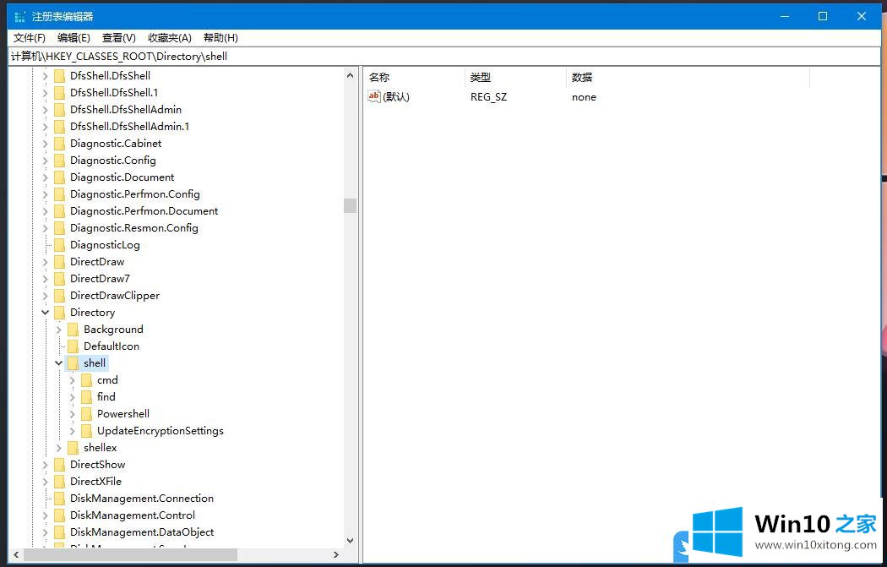Click the horizontal scroll-right arrow in tree pane
887x567 pixels.
[336, 554]
